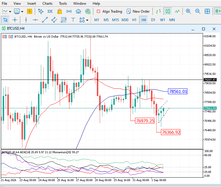This screenshot has height=187, width=221.
Task: Select the cursor arrow tool
Action: pyautogui.click(x=5, y=20)
